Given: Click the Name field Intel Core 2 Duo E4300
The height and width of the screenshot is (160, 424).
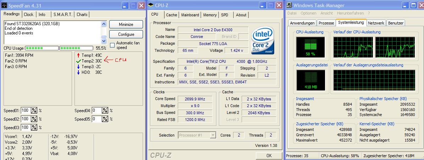Looking at the screenshot, I should tap(213, 30).
